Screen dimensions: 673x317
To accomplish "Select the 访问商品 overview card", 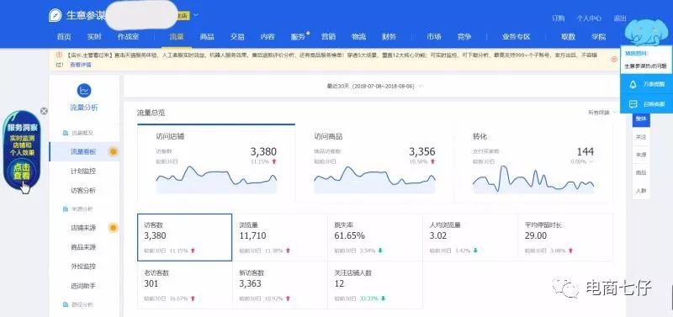I will [374, 163].
